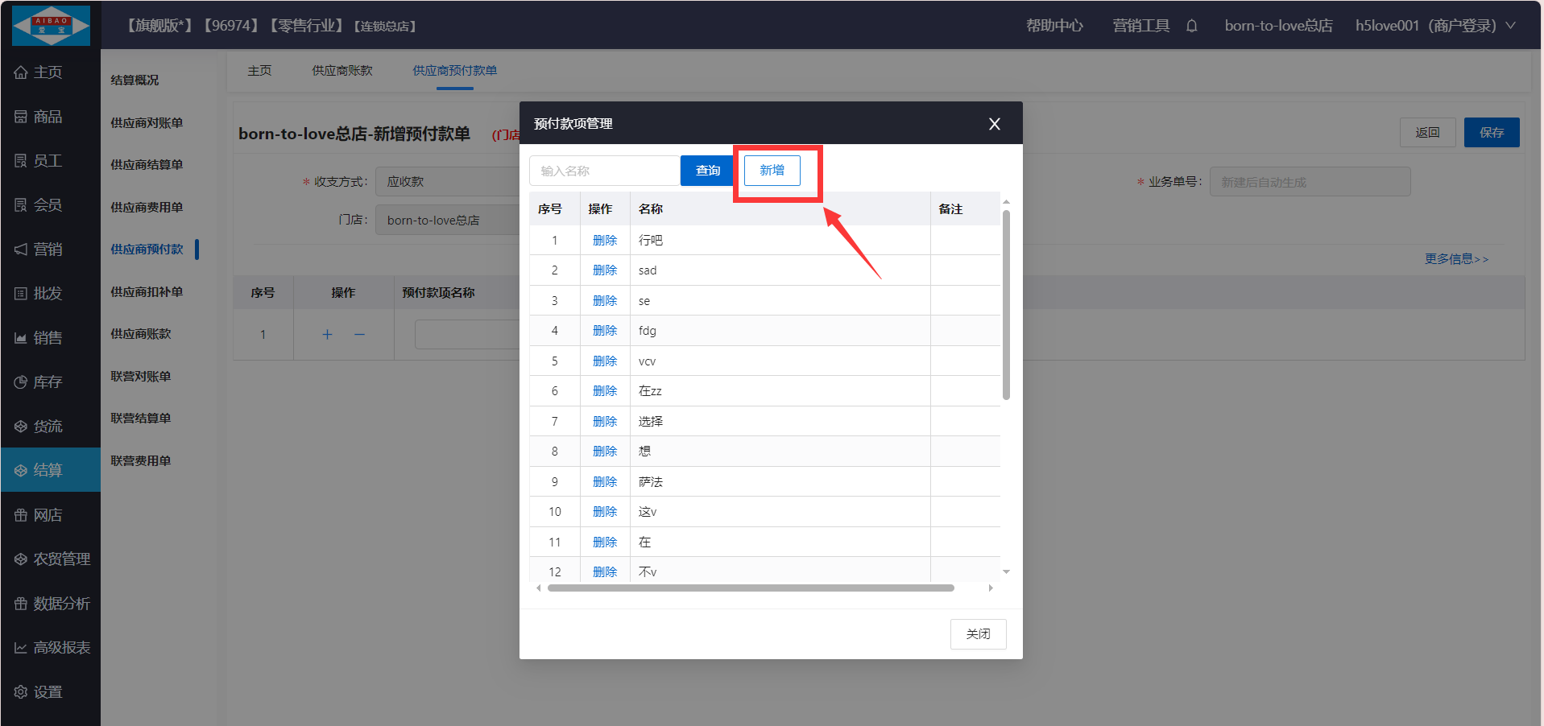Switch to 供应商账款 tab
Viewport: 1544px width, 726px height.
[x=342, y=71]
